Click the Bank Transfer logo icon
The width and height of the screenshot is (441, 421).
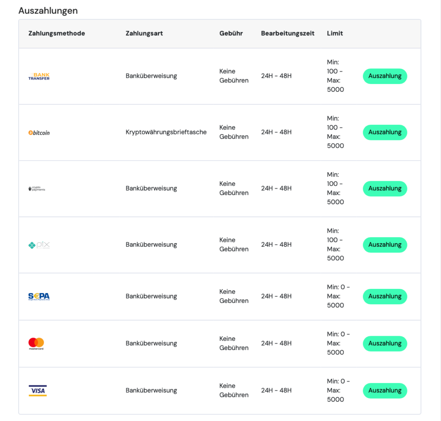point(39,77)
